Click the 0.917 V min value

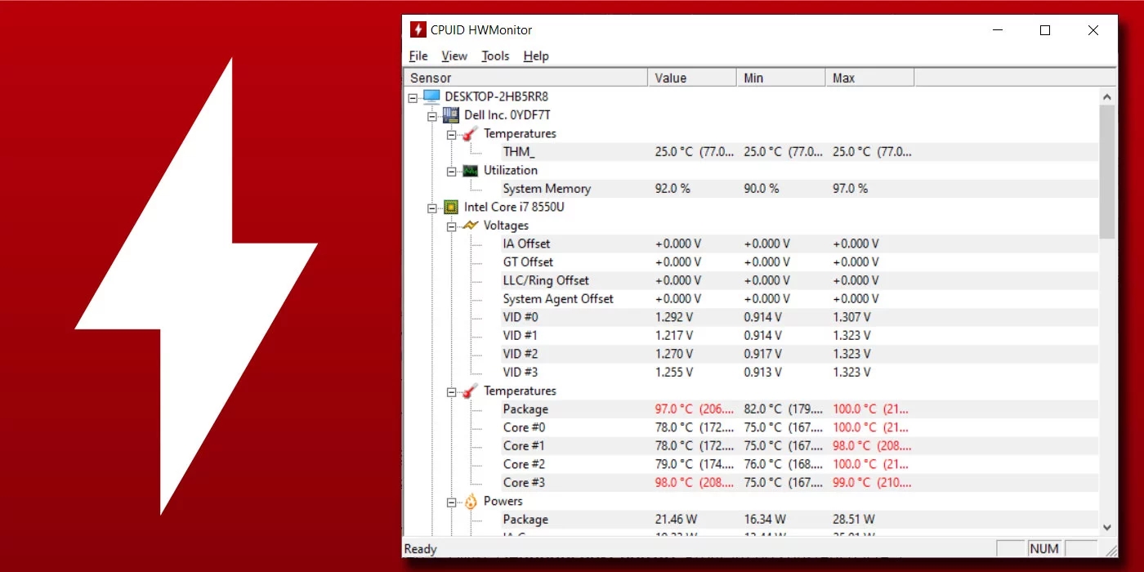point(762,354)
